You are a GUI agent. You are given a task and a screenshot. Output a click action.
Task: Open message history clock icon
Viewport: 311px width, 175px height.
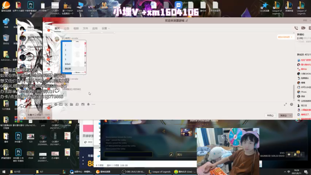291,104
